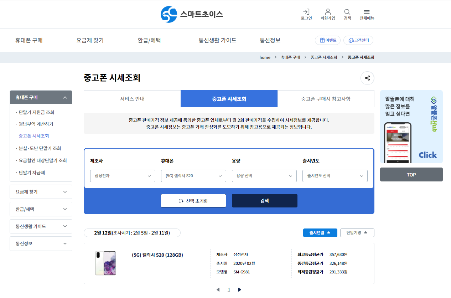Open 분실·도난 단말기 조회 link
451x298 pixels.
40,148
